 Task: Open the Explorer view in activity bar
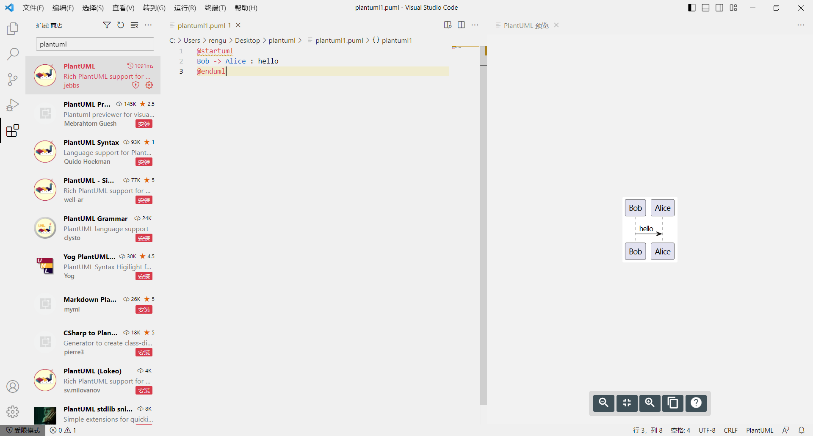13,29
